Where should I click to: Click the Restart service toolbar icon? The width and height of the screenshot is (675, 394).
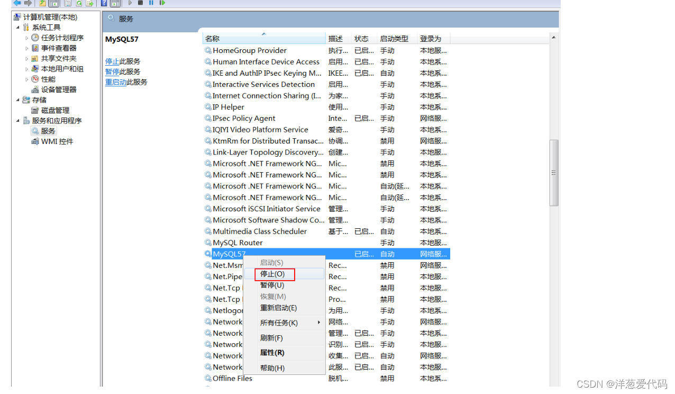tap(162, 3)
